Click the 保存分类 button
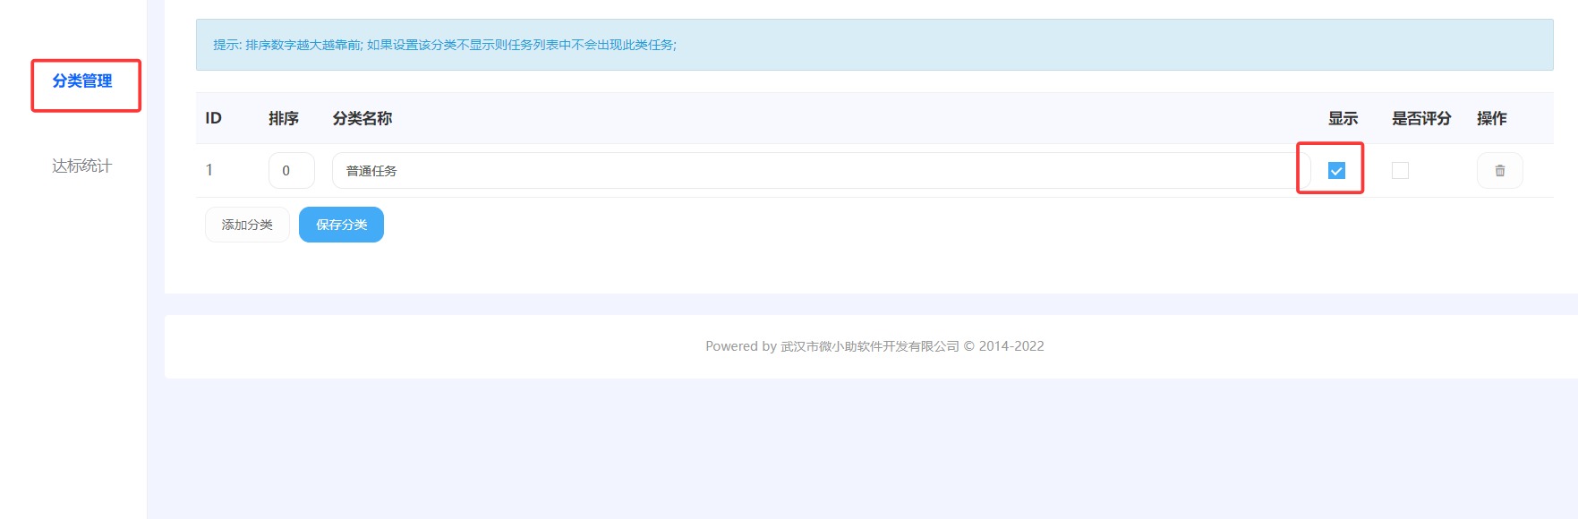The image size is (1578, 519). (341, 225)
